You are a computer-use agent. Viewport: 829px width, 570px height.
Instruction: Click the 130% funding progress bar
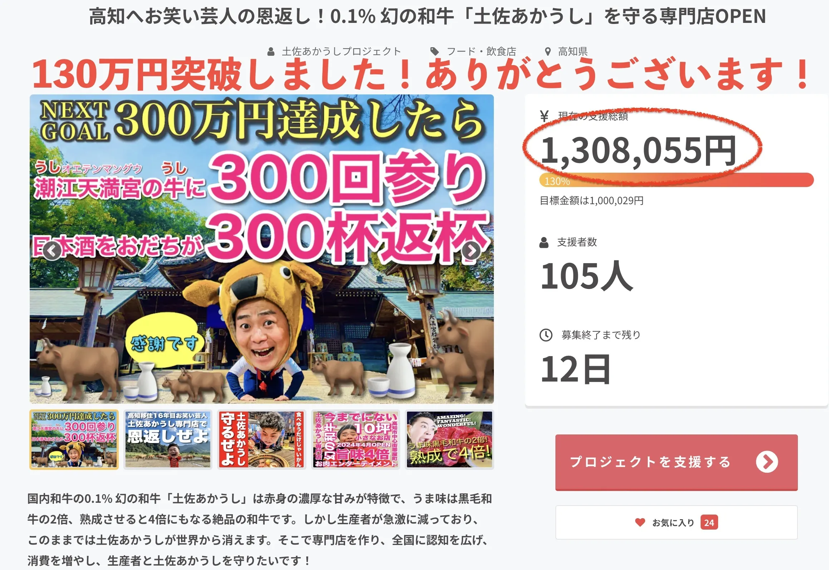pyautogui.click(x=676, y=180)
